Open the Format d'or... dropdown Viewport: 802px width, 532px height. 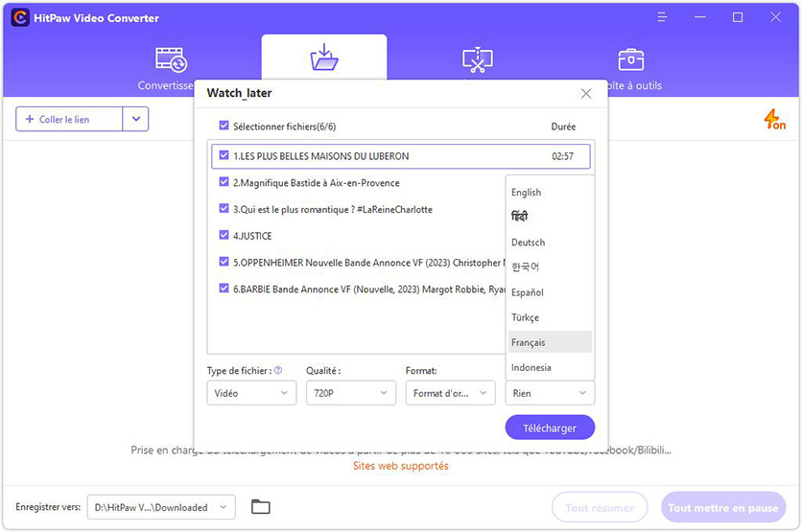point(450,393)
